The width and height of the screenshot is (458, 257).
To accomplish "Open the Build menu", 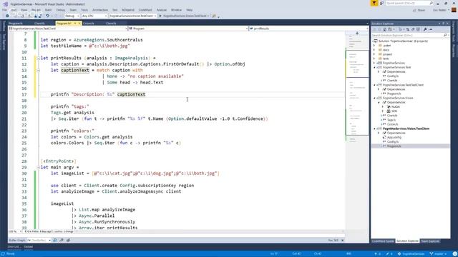I will coord(48,10).
